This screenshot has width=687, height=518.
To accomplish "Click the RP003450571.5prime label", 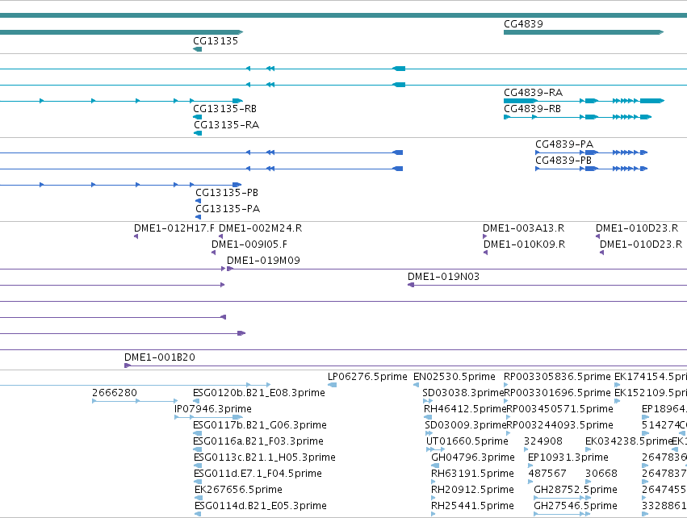I will coord(559,409).
